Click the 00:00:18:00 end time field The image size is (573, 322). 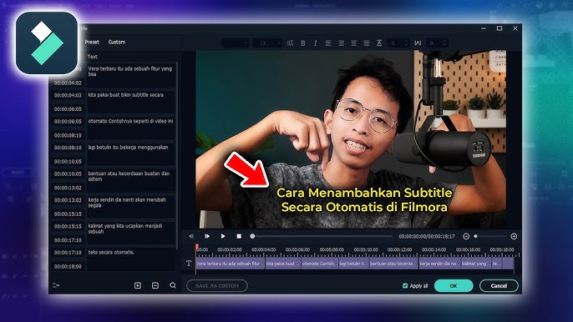[x=68, y=266]
